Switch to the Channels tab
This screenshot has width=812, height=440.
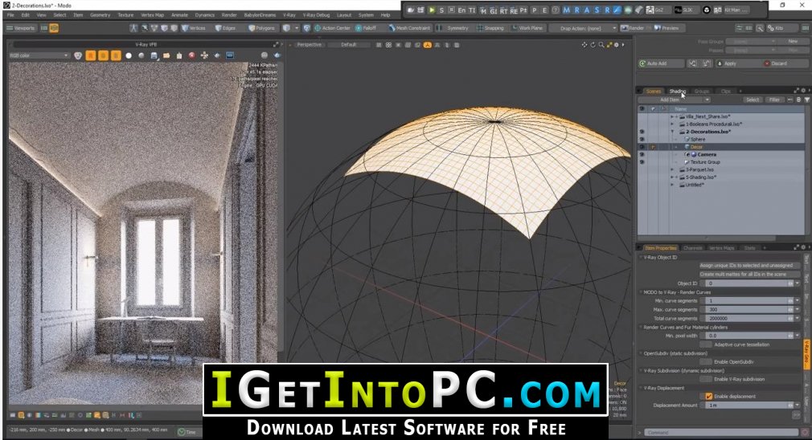692,248
